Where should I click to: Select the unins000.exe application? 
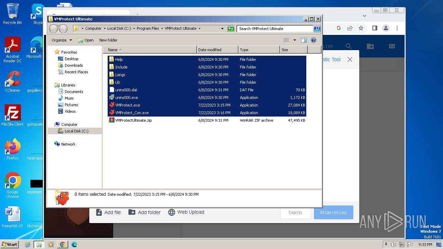[207, 98]
